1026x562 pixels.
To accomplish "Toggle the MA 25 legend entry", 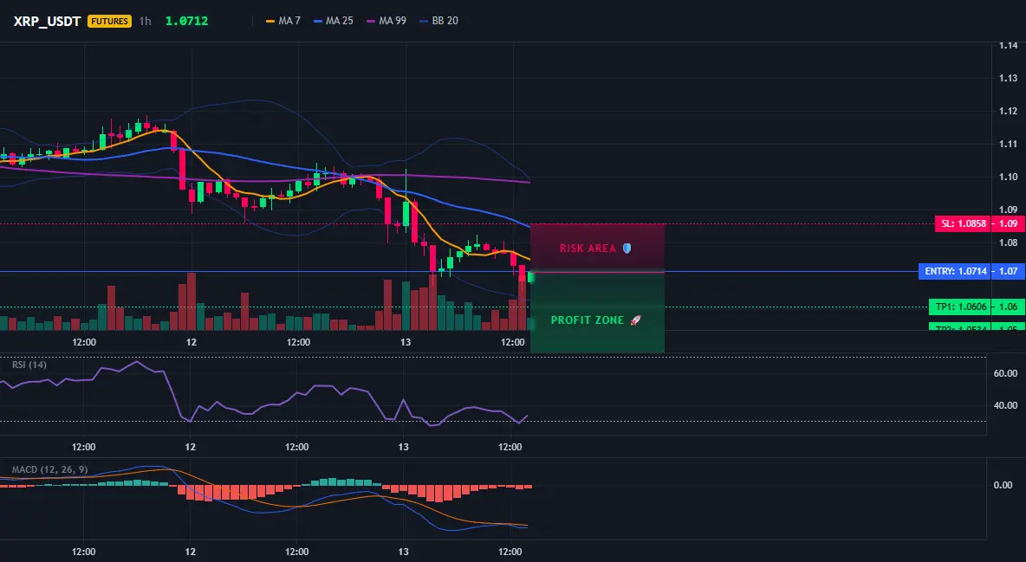I will click(x=334, y=21).
